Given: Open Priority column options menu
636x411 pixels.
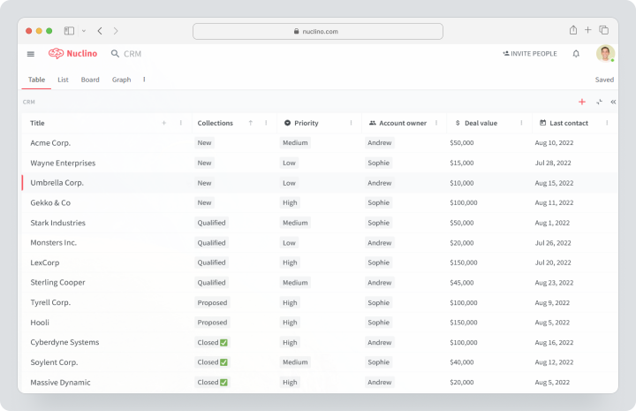Looking at the screenshot, I should (351, 123).
